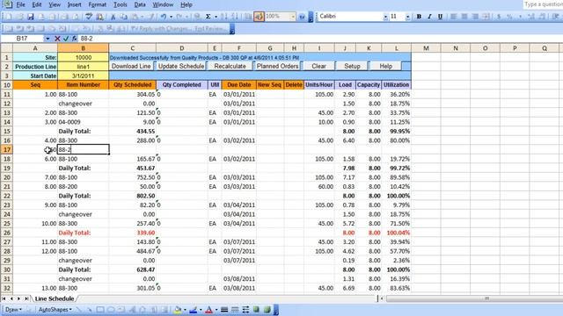The width and height of the screenshot is (563, 316).
Task: Open the Insert menu
Action: coord(74,4)
